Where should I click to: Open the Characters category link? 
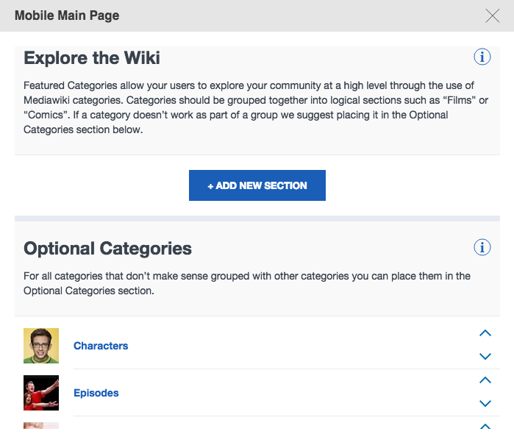101,346
